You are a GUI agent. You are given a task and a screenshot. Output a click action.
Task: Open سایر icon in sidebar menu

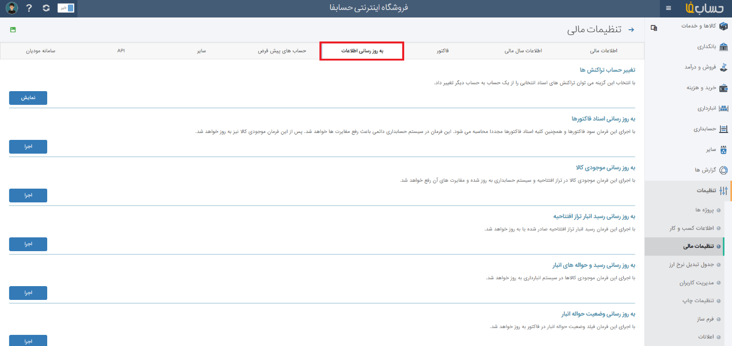[724, 150]
